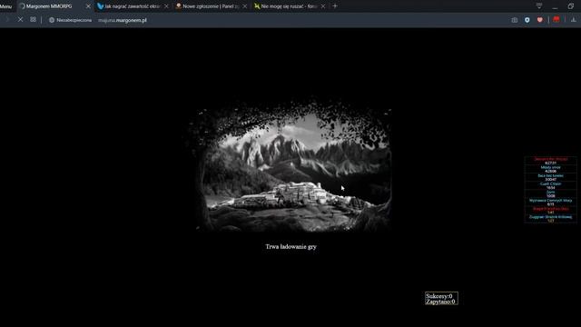581x327 pixels.
Task: Click the 'Zapytano:0' counter
Action: (x=440, y=302)
